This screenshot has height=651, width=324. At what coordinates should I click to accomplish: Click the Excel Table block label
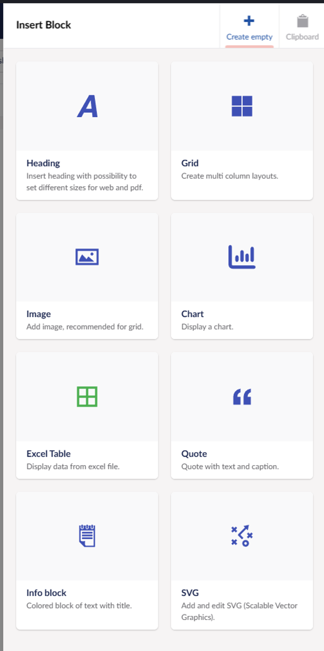[48, 454]
